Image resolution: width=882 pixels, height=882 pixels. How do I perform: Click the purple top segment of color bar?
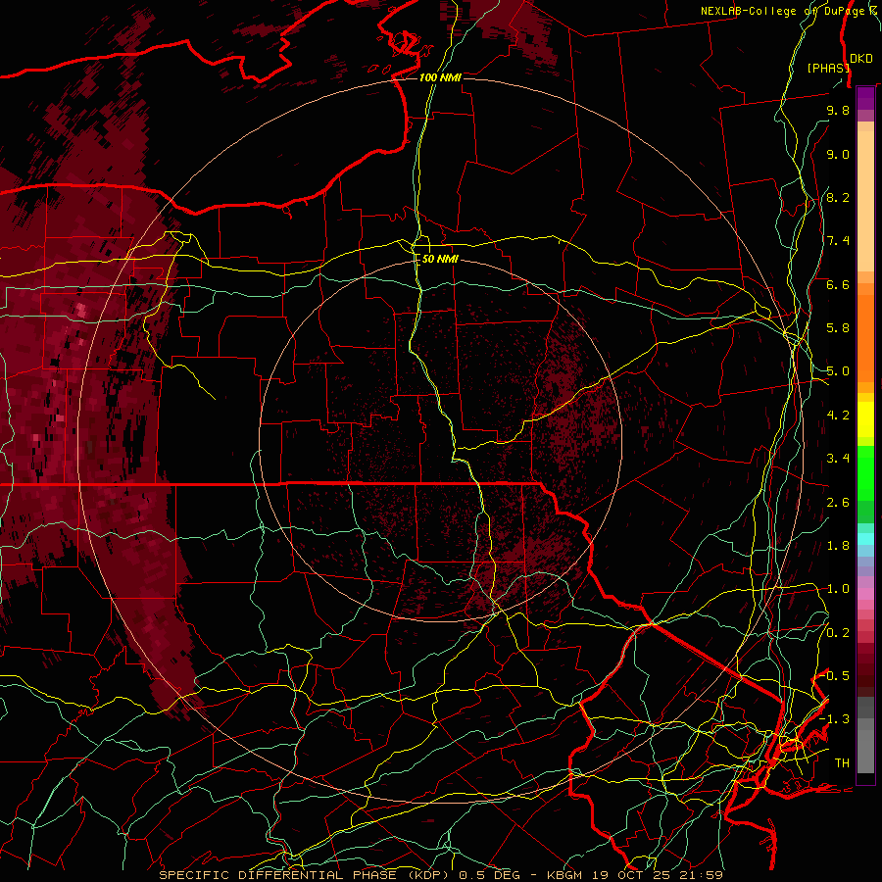pyautogui.click(x=865, y=98)
